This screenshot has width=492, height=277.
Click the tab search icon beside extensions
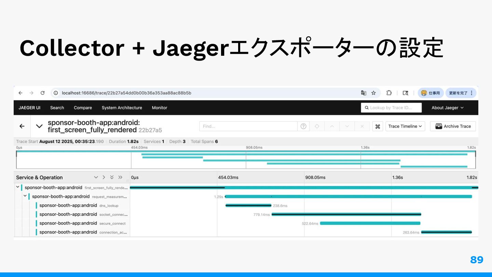pyautogui.click(x=406, y=93)
